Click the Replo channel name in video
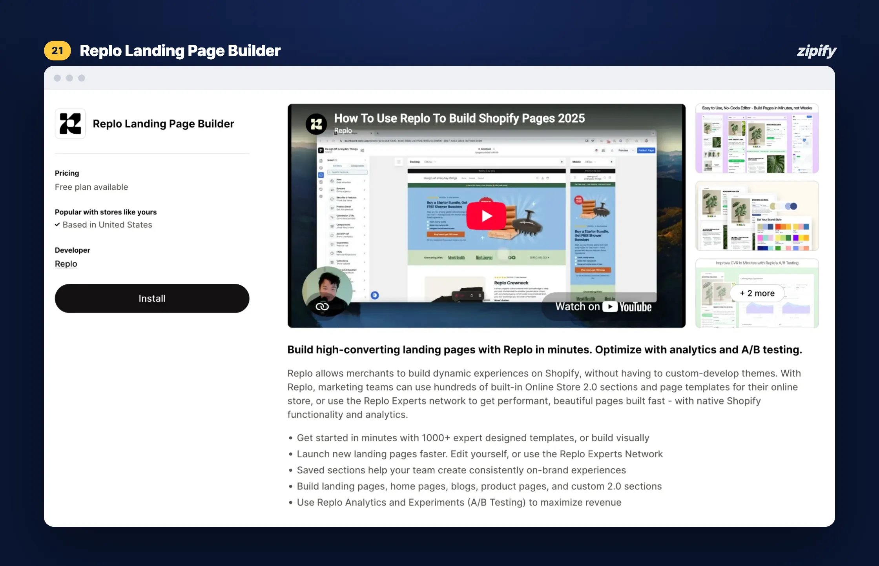This screenshot has height=566, width=879. pyautogui.click(x=343, y=131)
